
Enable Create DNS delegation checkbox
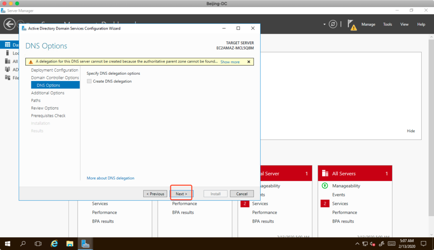pyautogui.click(x=89, y=81)
